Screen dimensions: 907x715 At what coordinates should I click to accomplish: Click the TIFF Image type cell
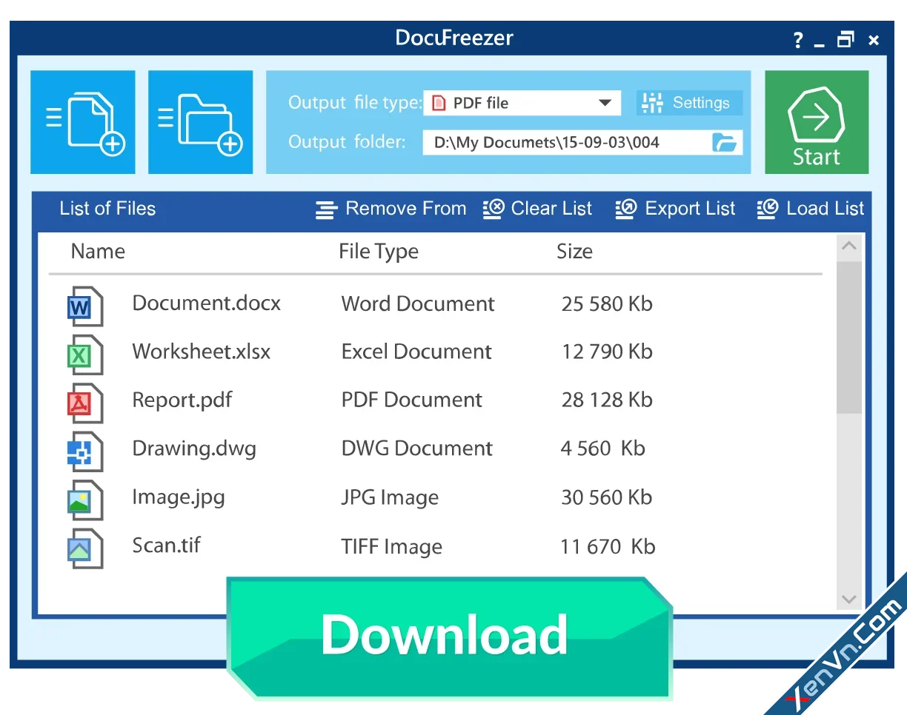click(x=392, y=547)
